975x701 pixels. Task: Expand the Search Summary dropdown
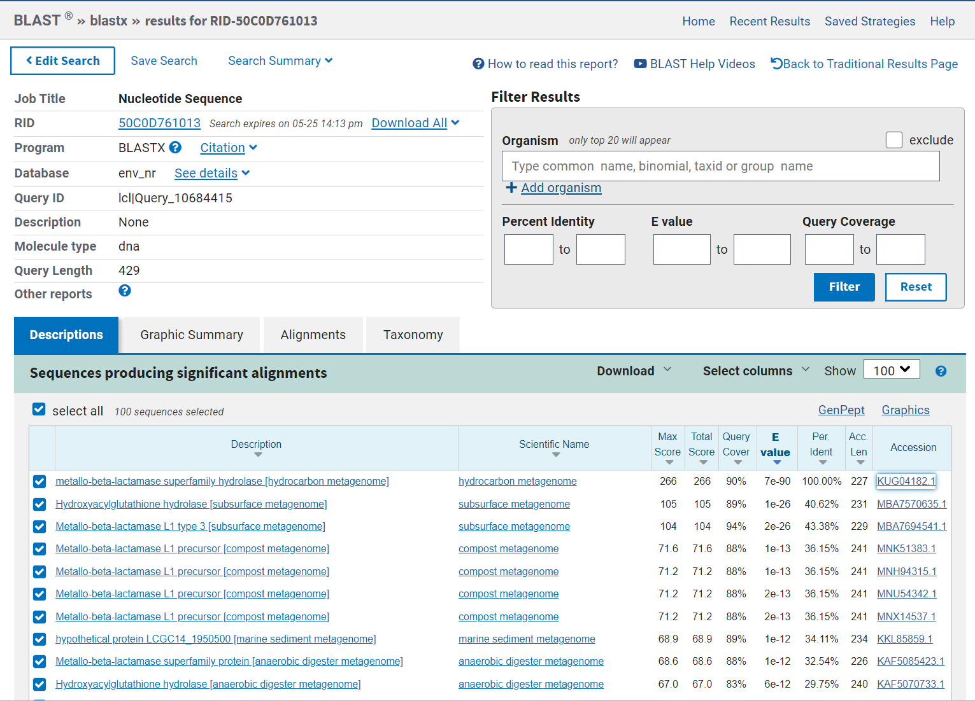(280, 61)
